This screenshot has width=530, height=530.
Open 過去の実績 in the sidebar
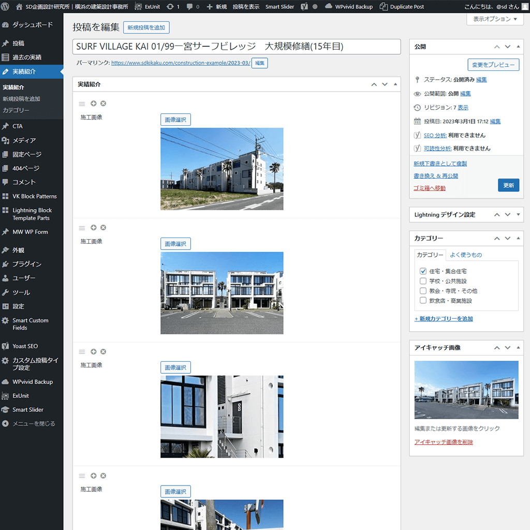click(32, 57)
